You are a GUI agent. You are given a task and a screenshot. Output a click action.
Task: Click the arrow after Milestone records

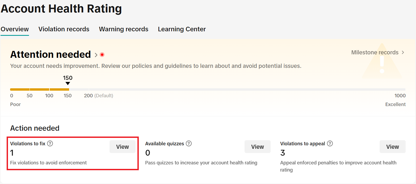pyautogui.click(x=403, y=52)
